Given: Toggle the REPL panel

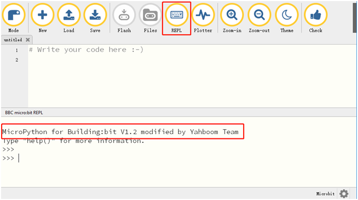Looking at the screenshot, I should [176, 18].
